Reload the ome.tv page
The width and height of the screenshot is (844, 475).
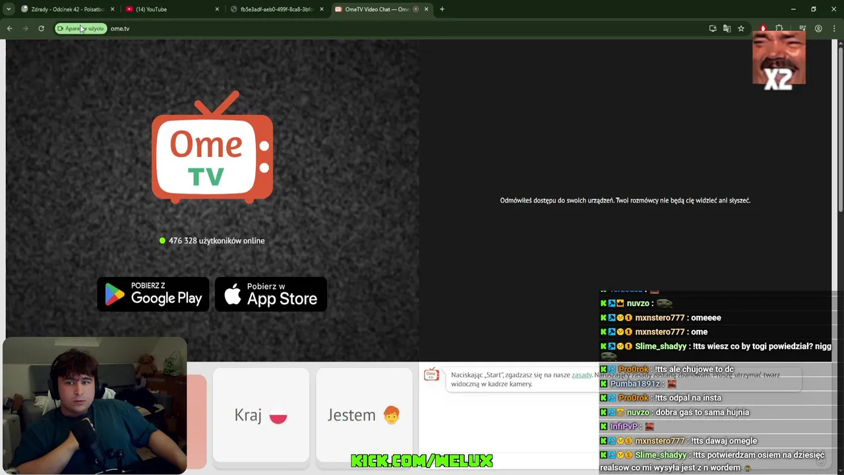(41, 28)
